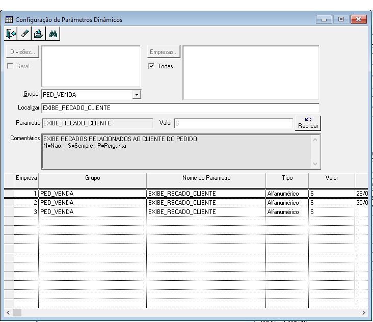Click the Empresa column header

[x=26, y=180]
